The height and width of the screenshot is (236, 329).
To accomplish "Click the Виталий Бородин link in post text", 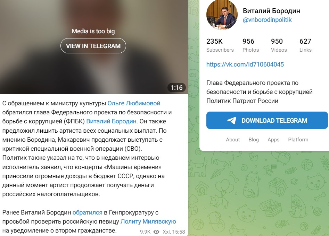I will 112,121.
